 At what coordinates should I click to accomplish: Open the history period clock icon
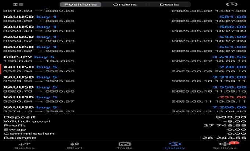pyautogui.click(x=232, y=4)
